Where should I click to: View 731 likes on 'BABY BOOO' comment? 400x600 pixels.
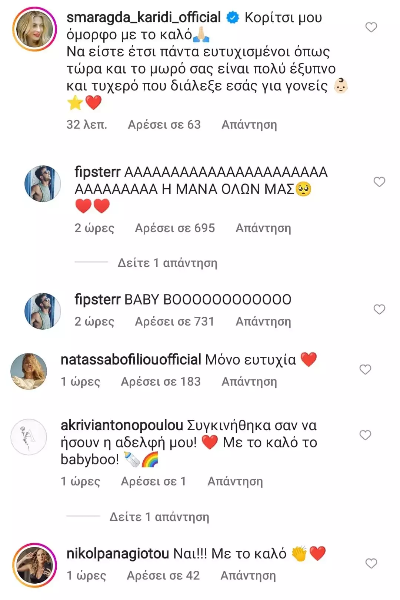coord(174,322)
